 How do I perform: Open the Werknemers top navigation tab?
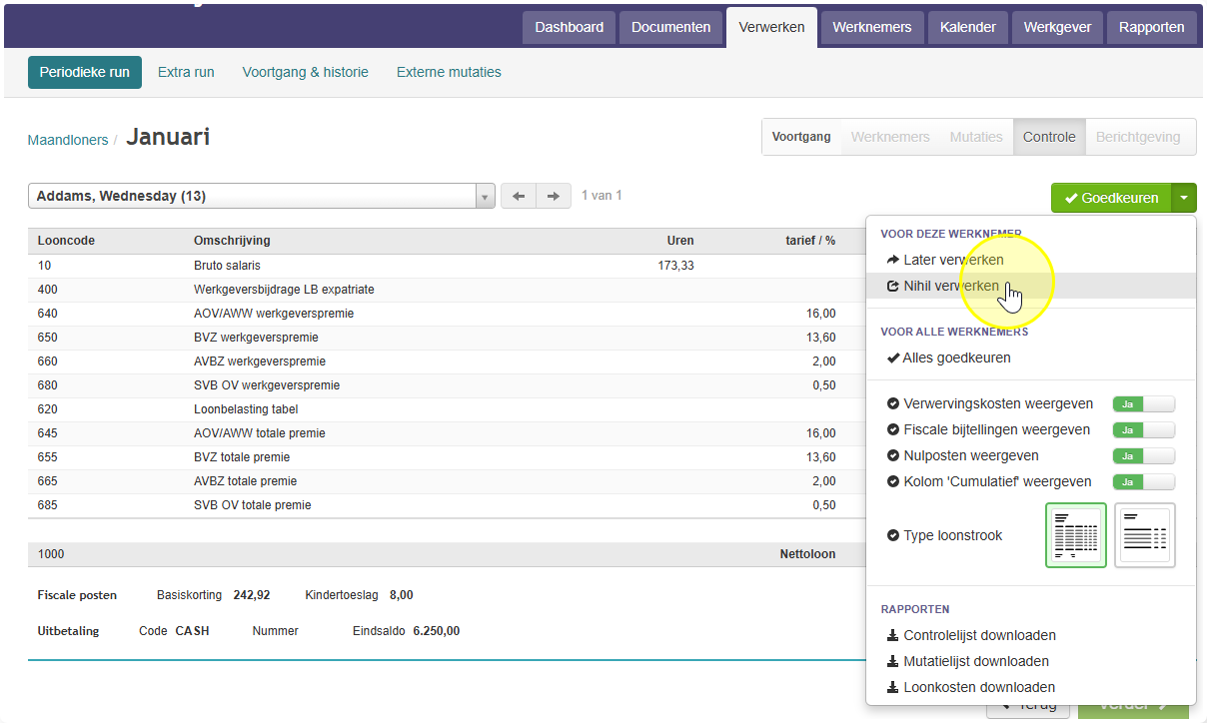pos(872,28)
